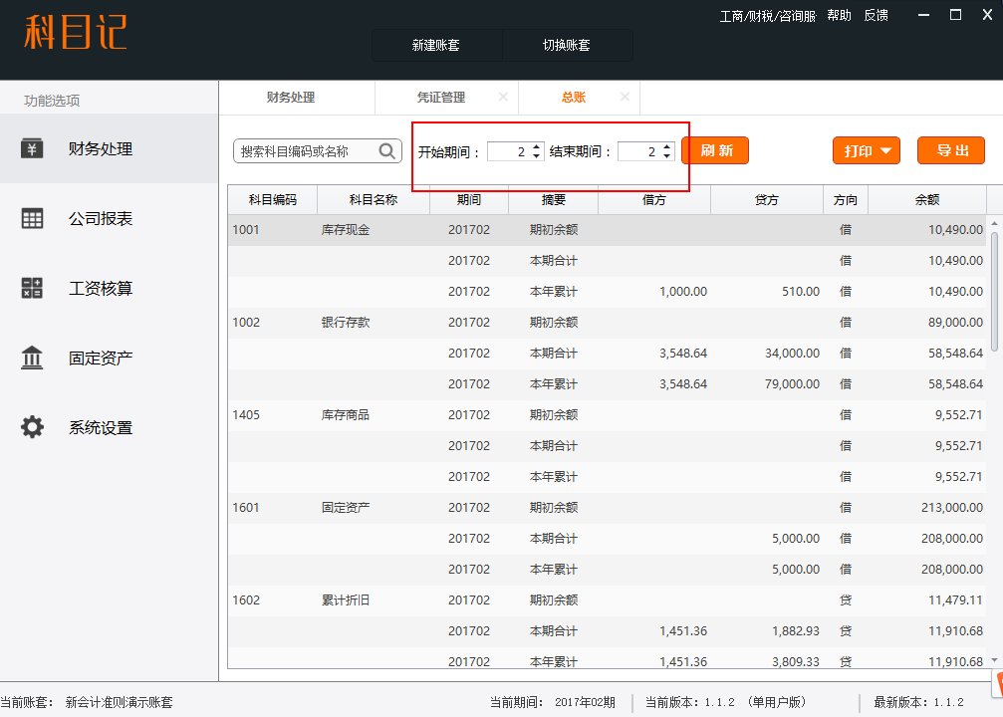Click the 财务处理 yen wallet icon
The image size is (1003, 717).
pos(33,148)
